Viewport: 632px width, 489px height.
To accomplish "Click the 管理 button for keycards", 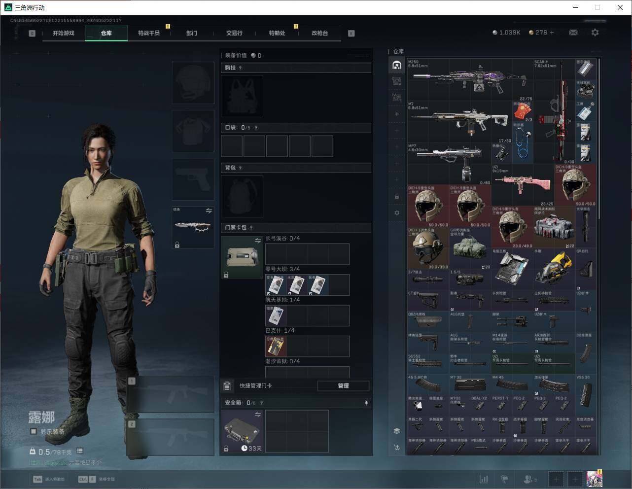I will pyautogui.click(x=343, y=385).
